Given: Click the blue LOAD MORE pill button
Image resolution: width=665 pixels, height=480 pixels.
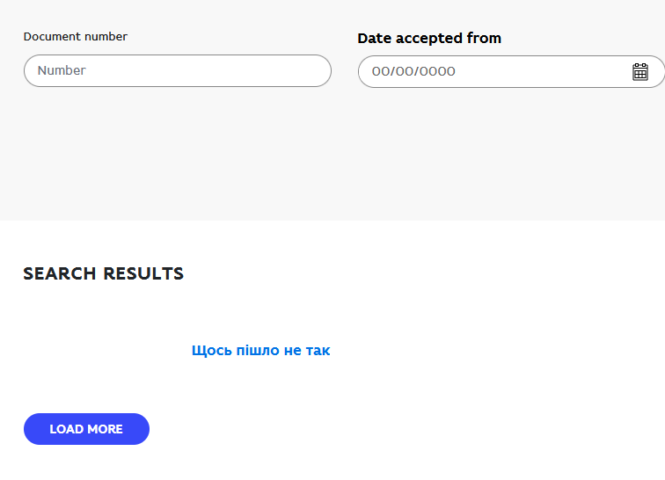Looking at the screenshot, I should point(86,429).
